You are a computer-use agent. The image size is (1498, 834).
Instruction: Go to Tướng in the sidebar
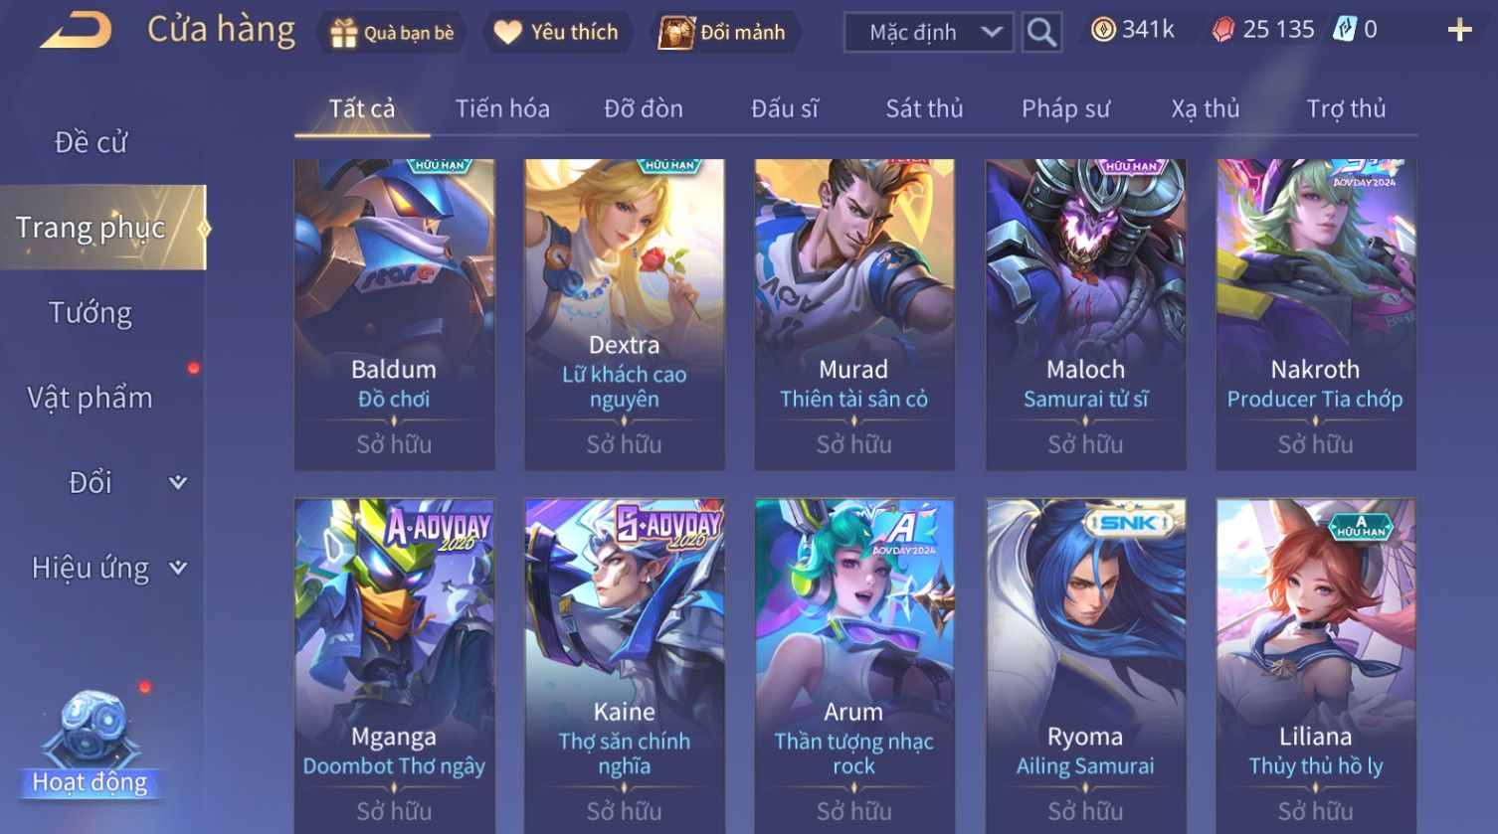[x=91, y=313]
